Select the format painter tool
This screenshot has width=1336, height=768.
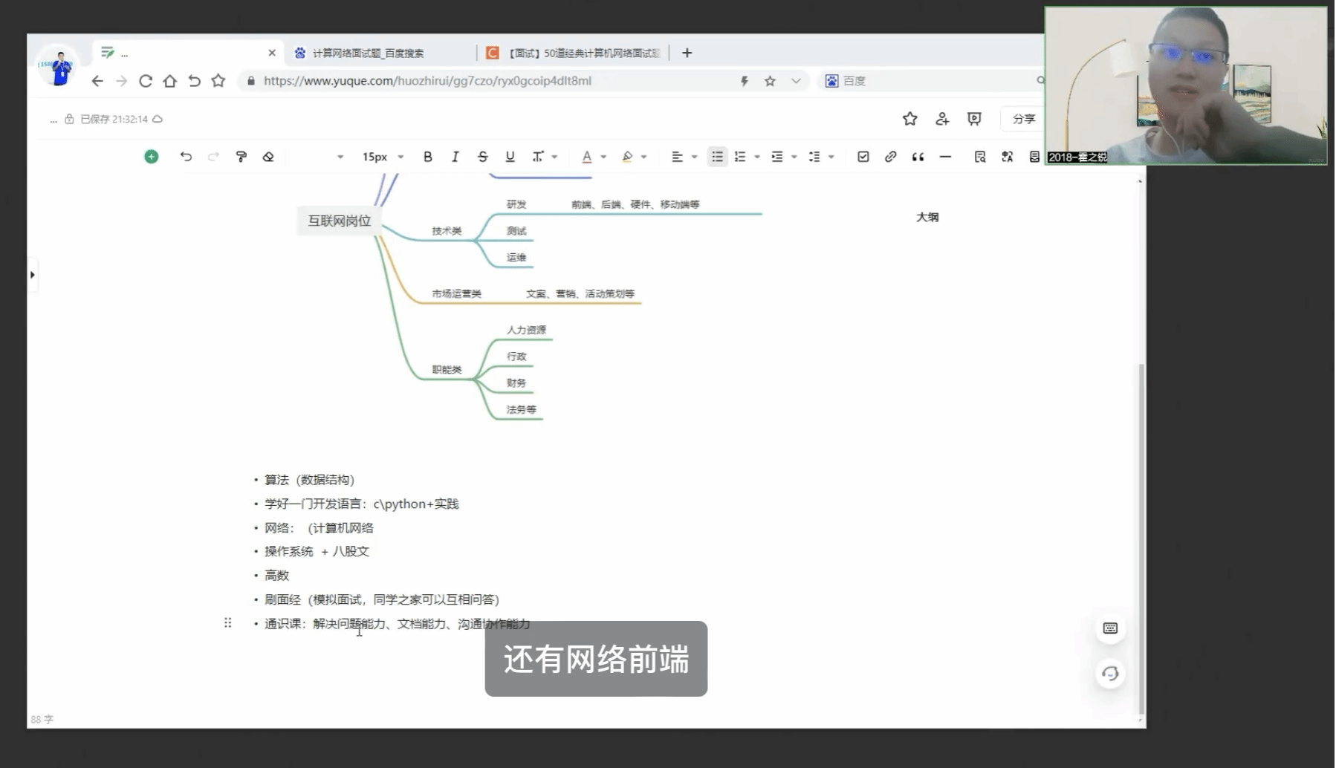click(x=241, y=157)
